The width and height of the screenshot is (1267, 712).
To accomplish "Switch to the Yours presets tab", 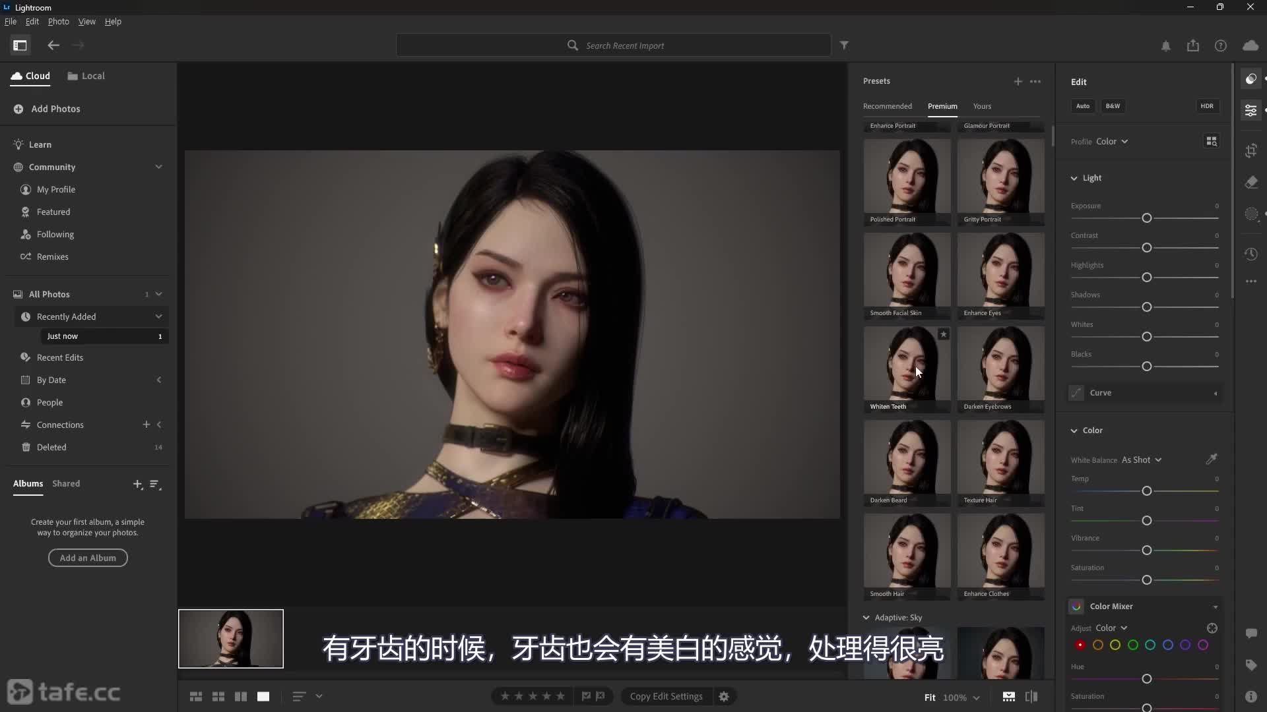I will [982, 106].
